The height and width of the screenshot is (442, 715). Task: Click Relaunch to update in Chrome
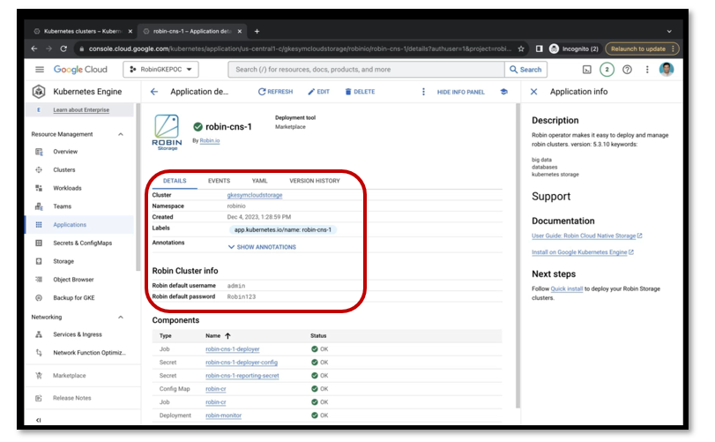(x=642, y=49)
